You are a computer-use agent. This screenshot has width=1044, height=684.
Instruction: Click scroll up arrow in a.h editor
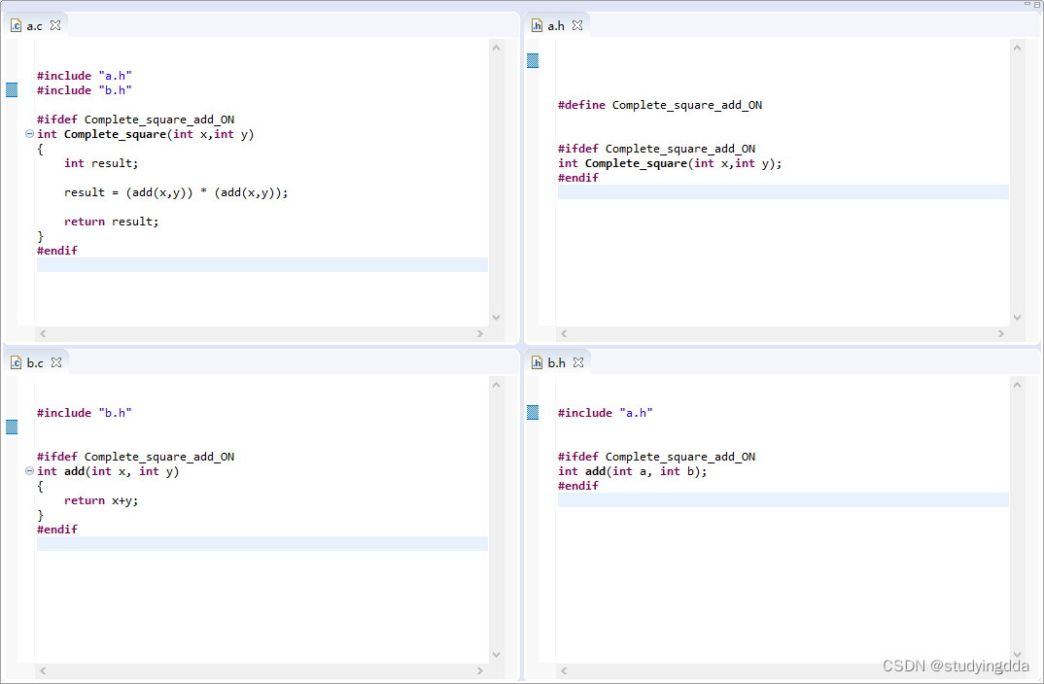pos(1017,48)
